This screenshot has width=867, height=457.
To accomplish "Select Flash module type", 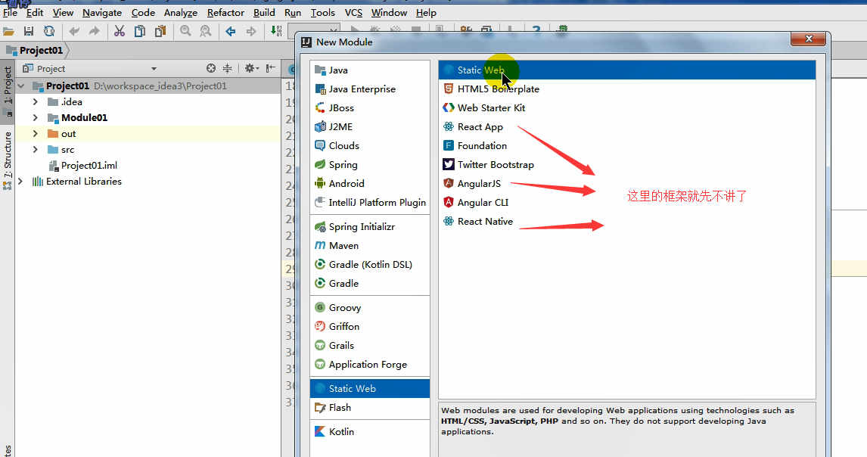I will click(370, 407).
